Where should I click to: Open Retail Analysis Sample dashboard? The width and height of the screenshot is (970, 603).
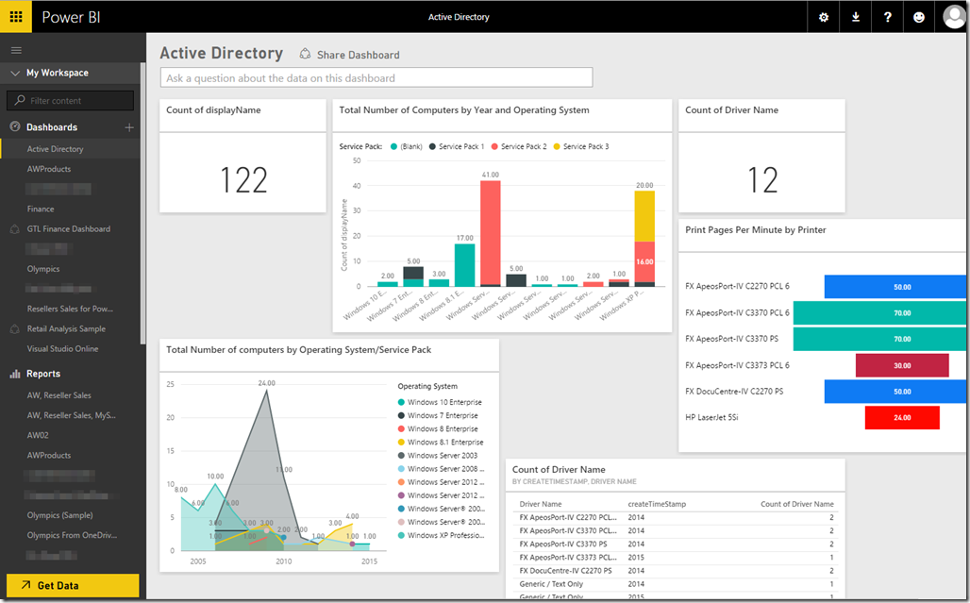coord(66,329)
